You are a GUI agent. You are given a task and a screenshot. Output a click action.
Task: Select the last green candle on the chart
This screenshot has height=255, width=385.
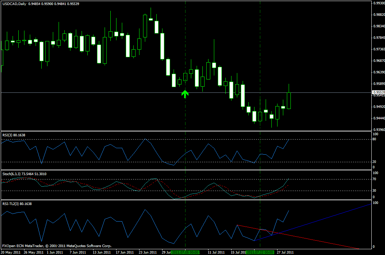[289, 101]
